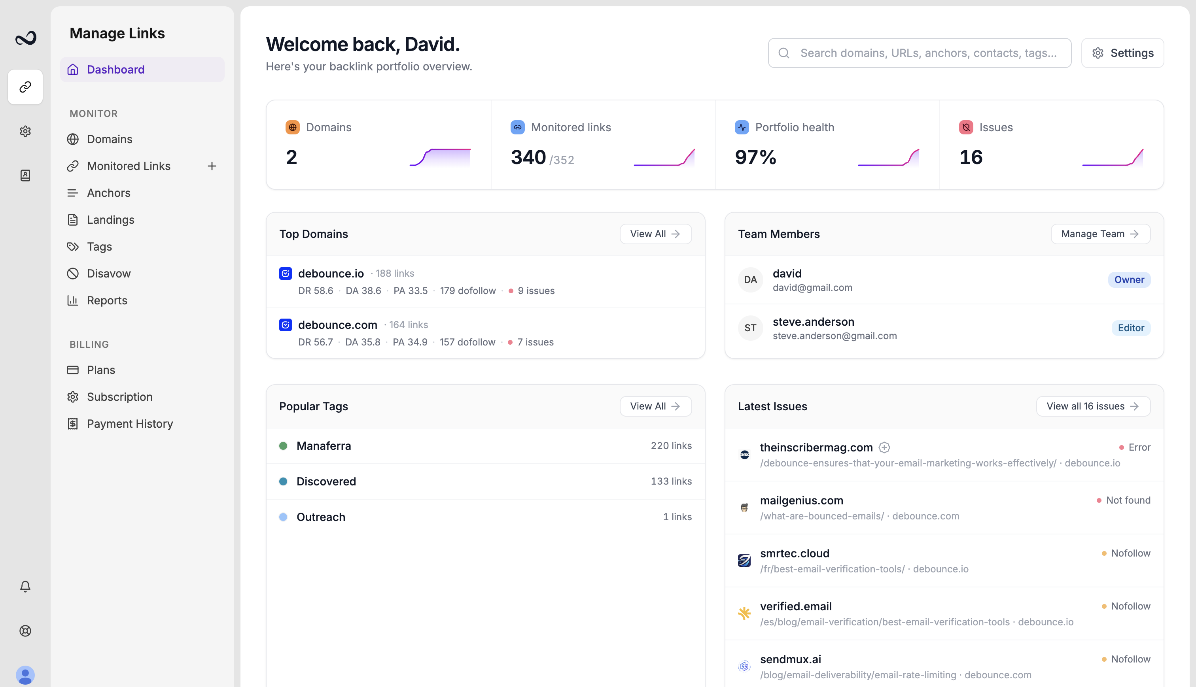The width and height of the screenshot is (1196, 687).
Task: Open the contacts book icon in the rail
Action: pos(25,176)
